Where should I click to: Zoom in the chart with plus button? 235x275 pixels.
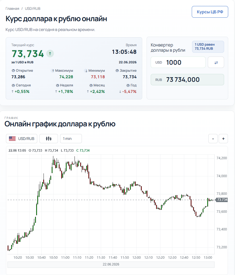click(x=223, y=139)
